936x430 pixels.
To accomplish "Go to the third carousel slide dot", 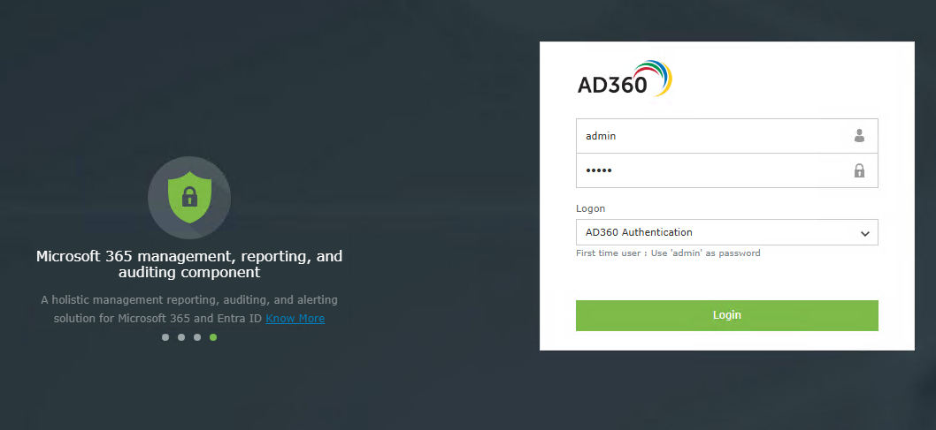I will pyautogui.click(x=197, y=337).
